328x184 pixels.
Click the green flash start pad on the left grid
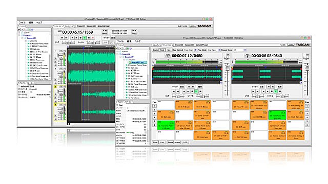pos(166,125)
